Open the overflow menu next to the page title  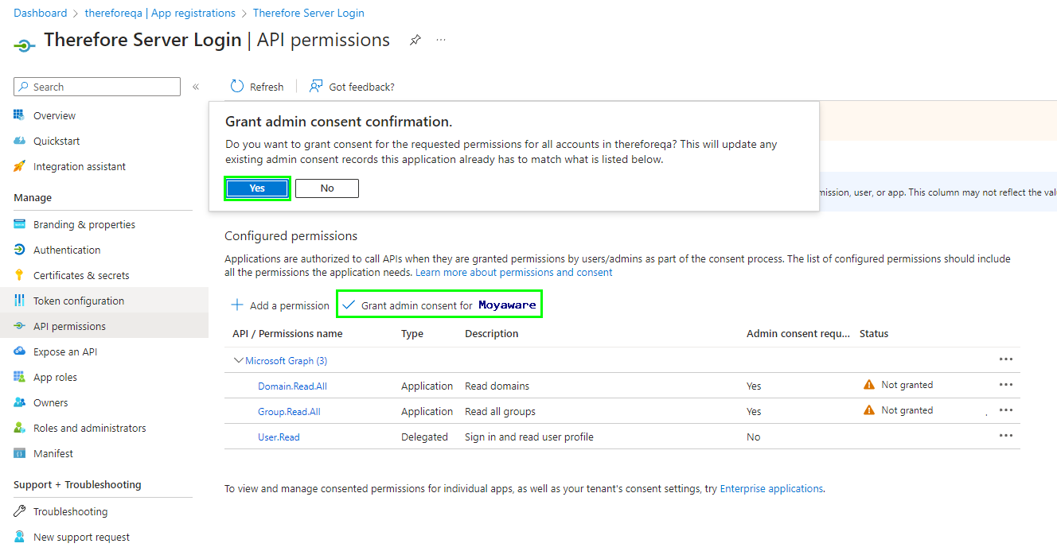click(x=441, y=40)
